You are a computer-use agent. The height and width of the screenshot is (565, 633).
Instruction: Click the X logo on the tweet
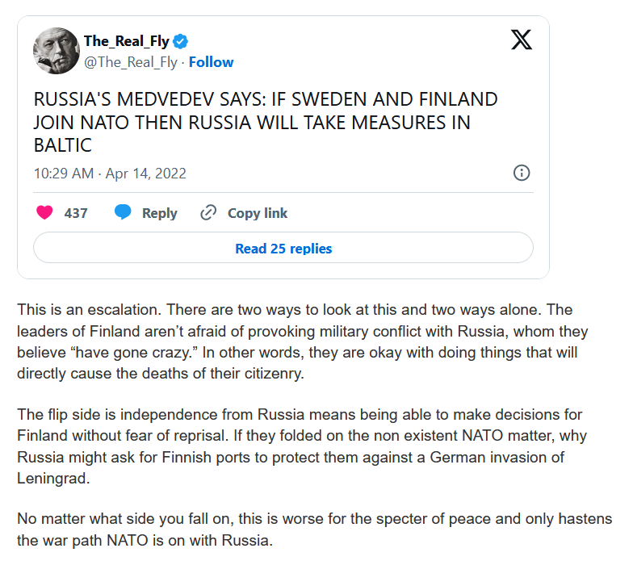[522, 40]
